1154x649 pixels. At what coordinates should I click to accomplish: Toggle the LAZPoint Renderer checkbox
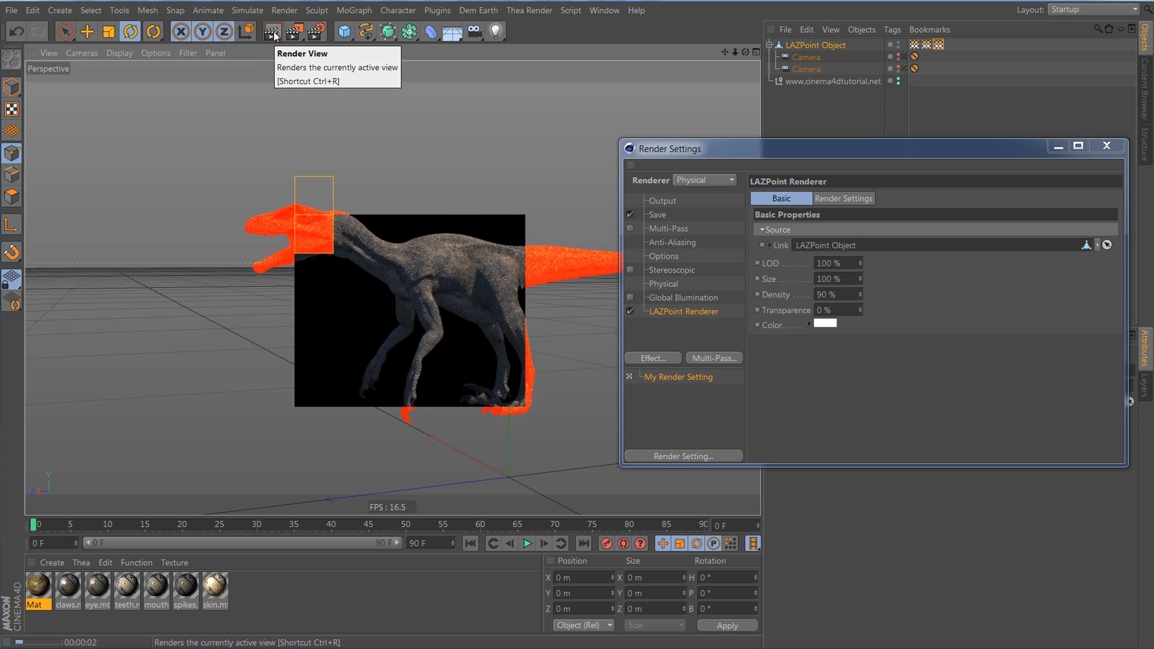coord(630,311)
